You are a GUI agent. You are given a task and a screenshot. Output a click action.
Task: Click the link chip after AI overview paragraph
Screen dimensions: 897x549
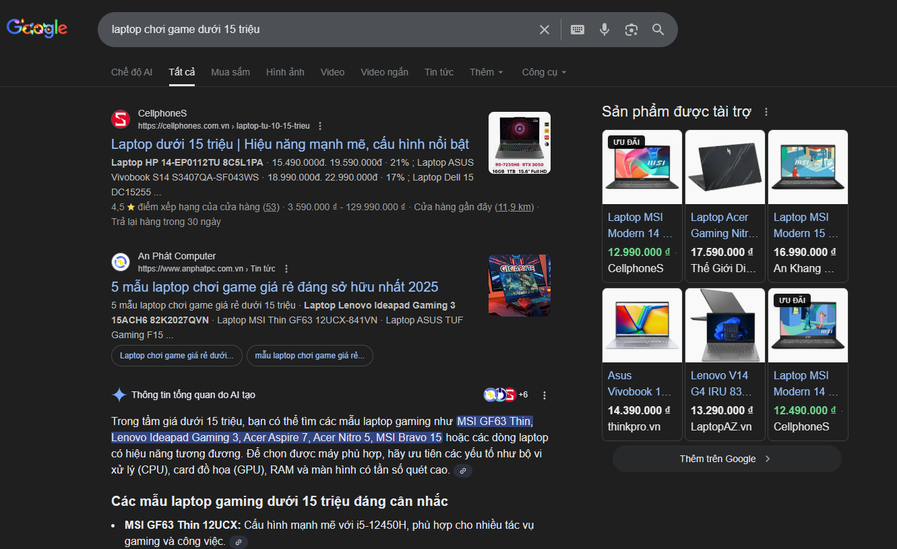463,471
